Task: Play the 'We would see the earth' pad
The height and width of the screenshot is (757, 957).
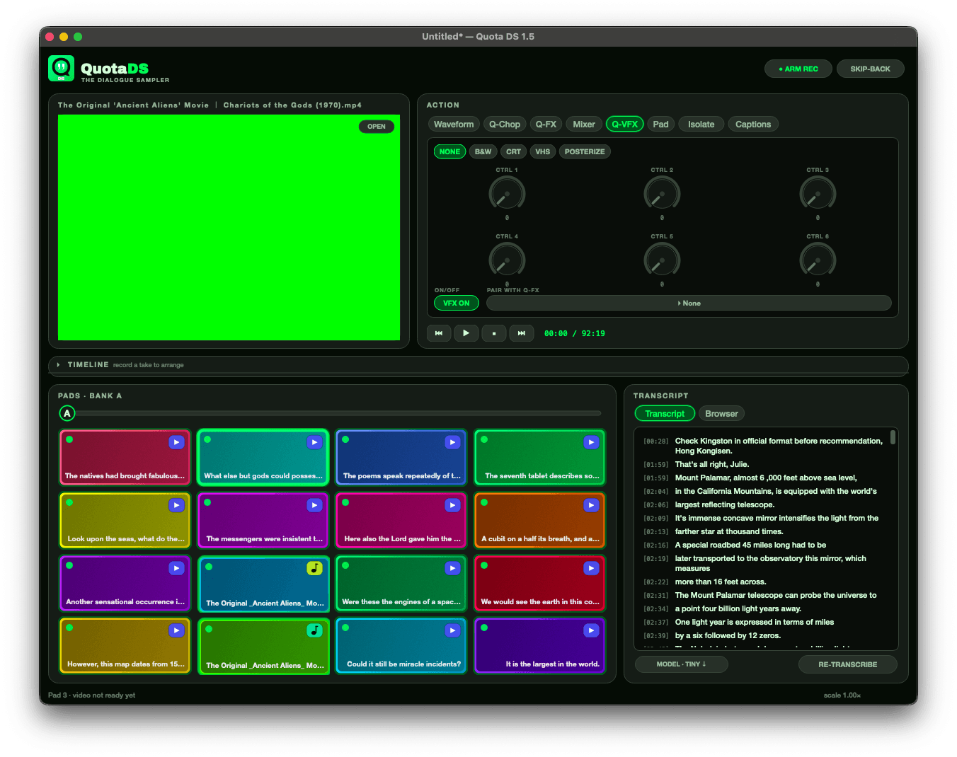Action: [590, 568]
